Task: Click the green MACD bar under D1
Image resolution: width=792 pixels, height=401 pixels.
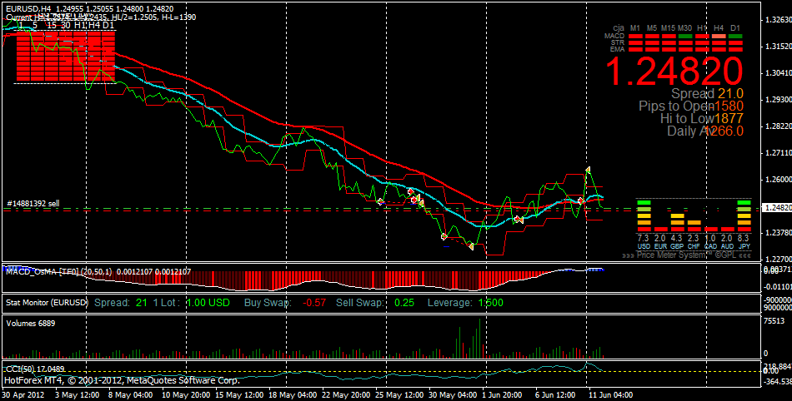Action: point(735,37)
